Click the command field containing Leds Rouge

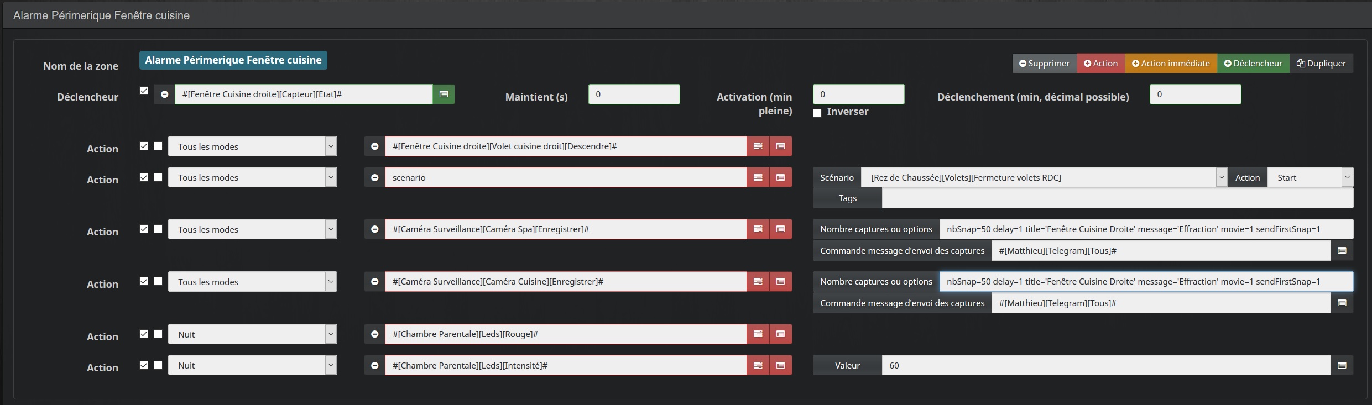566,334
